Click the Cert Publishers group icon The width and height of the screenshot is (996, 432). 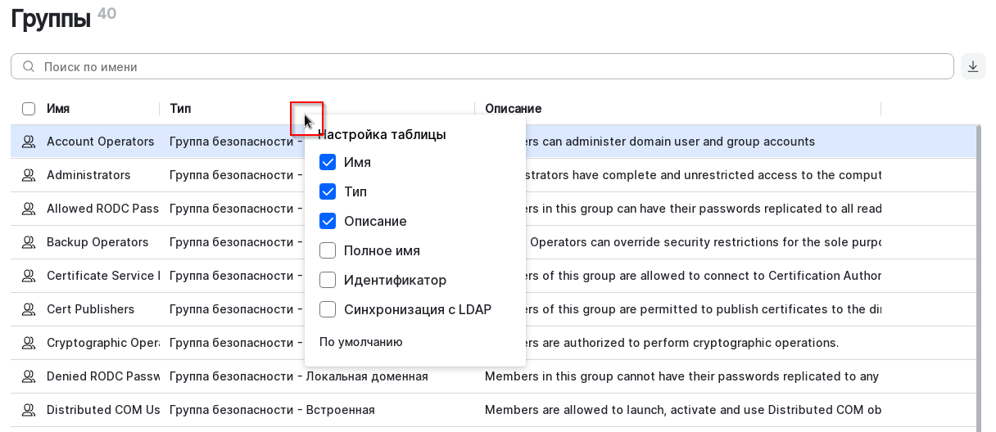[29, 309]
